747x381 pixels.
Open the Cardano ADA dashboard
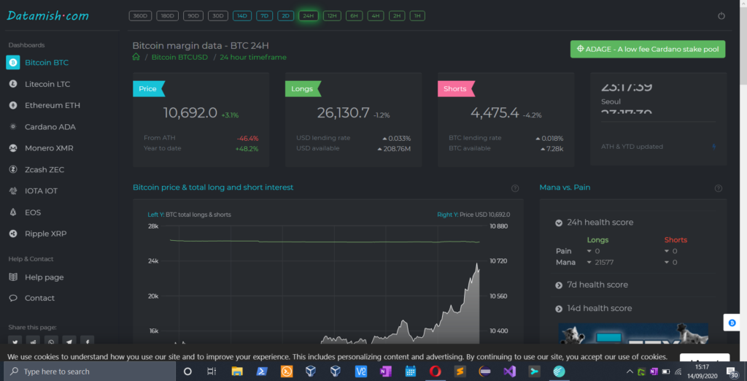[43, 127]
